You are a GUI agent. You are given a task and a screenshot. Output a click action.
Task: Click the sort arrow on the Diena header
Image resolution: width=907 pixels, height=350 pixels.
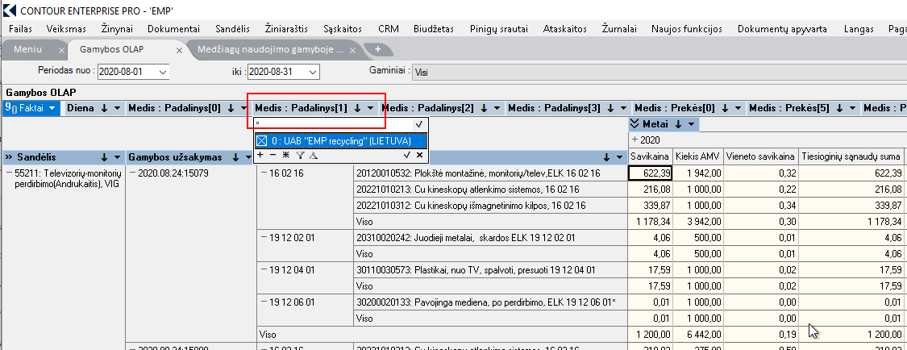[105, 107]
